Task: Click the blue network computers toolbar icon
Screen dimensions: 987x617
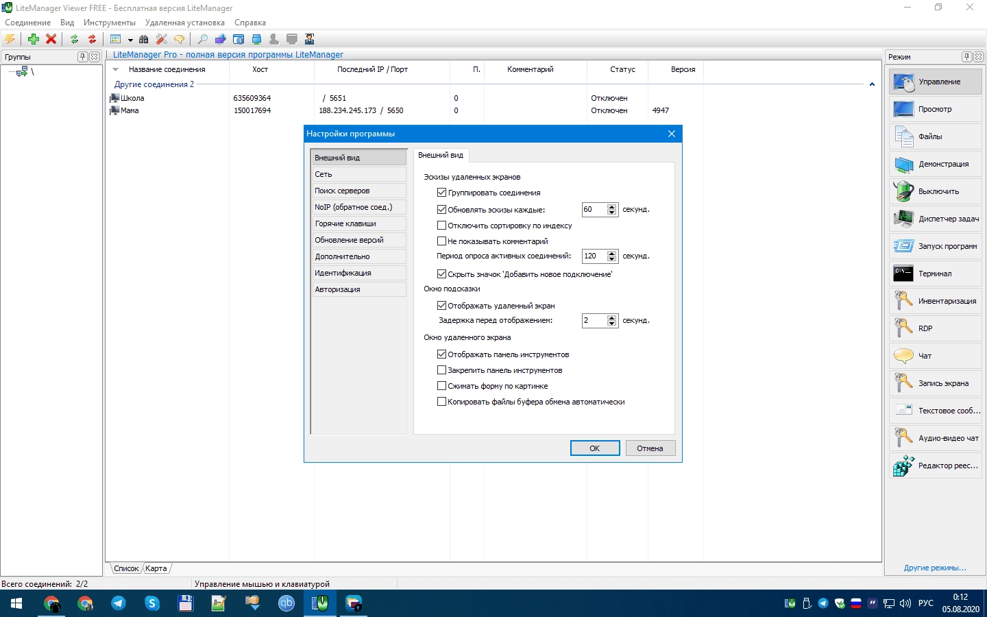Action: (256, 39)
